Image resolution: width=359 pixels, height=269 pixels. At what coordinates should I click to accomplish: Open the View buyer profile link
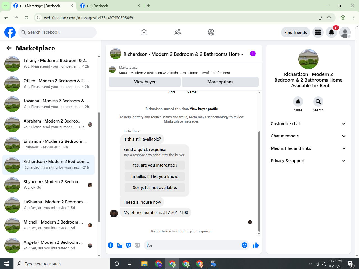point(204,109)
